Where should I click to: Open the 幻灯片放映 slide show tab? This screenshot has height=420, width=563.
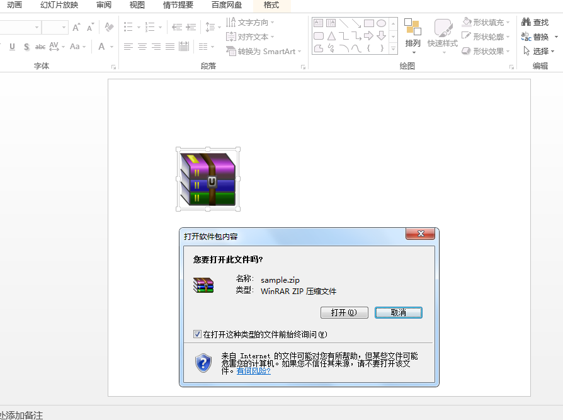tap(59, 5)
